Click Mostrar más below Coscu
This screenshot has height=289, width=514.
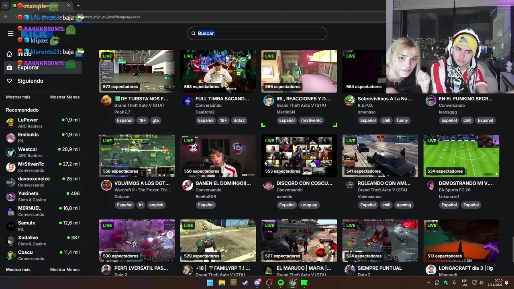pyautogui.click(x=18, y=270)
